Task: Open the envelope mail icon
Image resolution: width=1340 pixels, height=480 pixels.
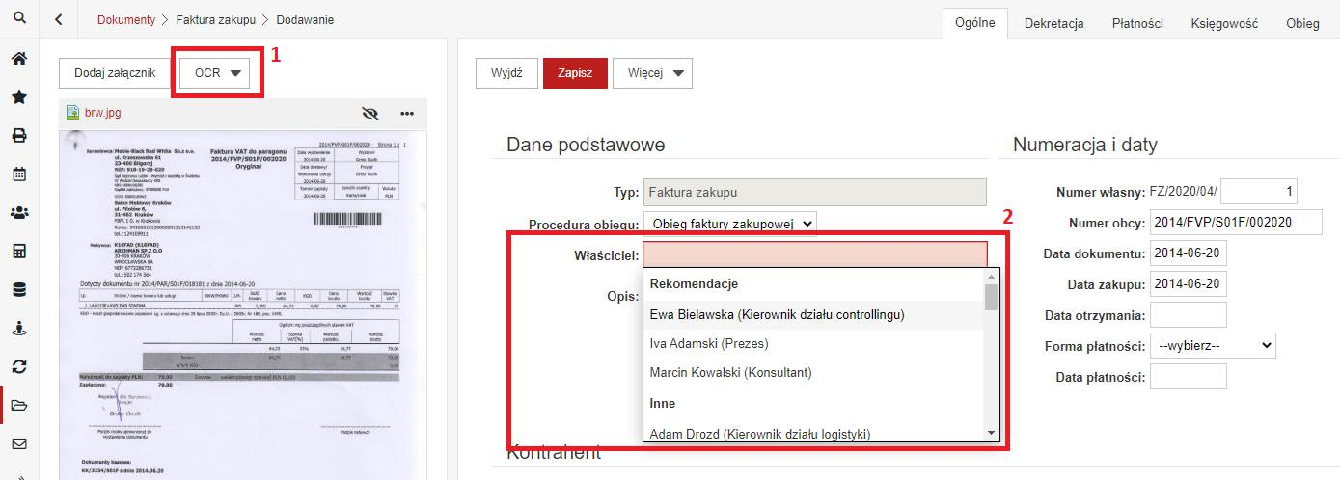Action: coord(19,444)
